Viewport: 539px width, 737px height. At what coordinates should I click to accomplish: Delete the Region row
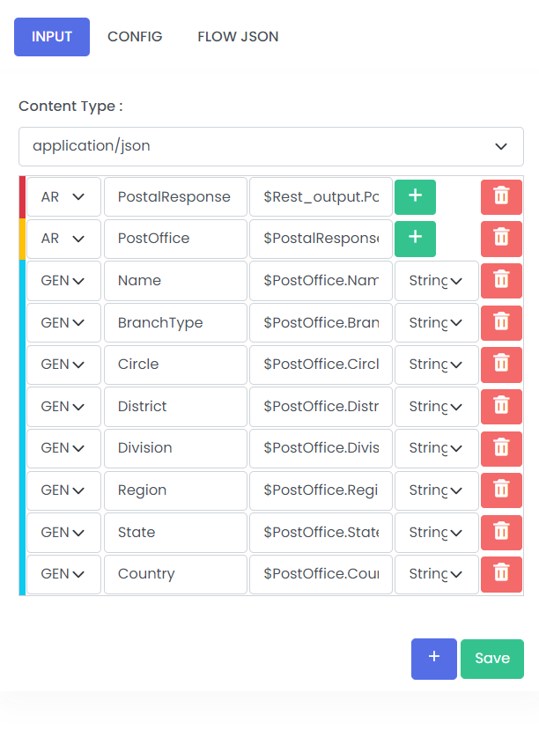[x=501, y=490]
